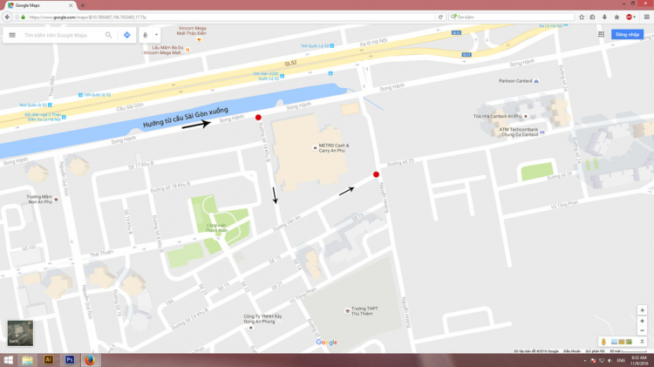
Task: Click the Trường THPT Thủ Thiêm marker
Action: click(347, 310)
